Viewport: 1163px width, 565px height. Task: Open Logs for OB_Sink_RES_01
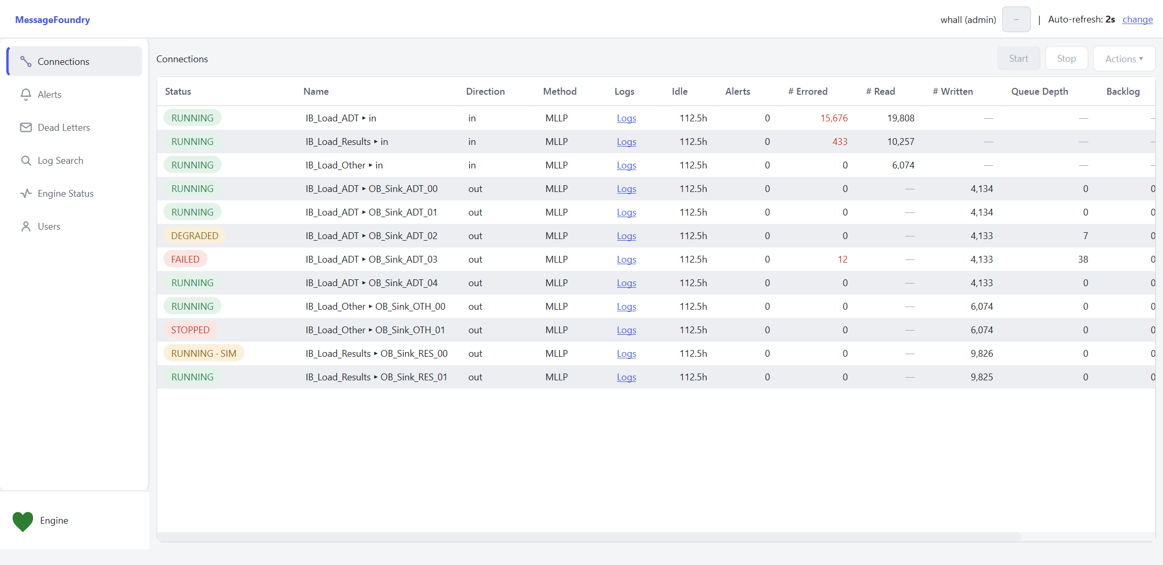626,377
